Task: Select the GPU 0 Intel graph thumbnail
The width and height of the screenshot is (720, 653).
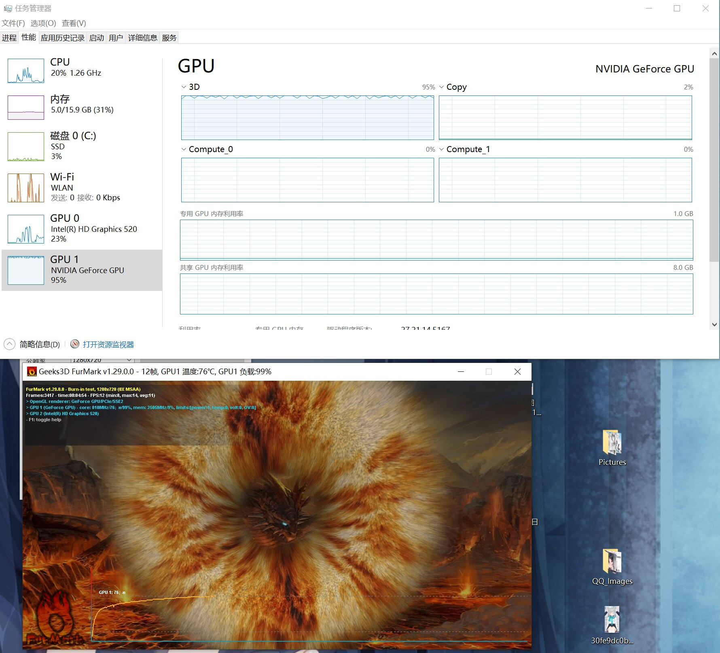Action: pyautogui.click(x=26, y=229)
